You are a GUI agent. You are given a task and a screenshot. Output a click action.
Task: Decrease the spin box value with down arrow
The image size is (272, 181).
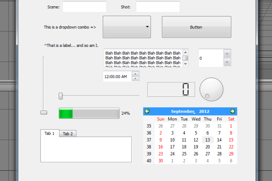pos(226,62)
